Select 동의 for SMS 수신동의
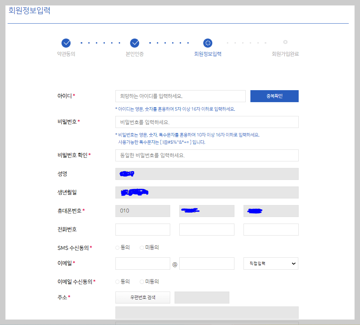Image resolution: width=360 pixels, height=325 pixels. tap(117, 248)
